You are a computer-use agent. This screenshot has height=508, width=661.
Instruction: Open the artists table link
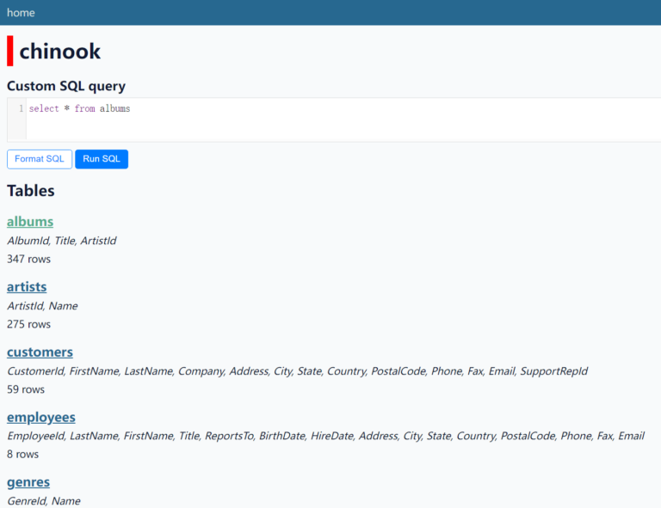tap(27, 287)
